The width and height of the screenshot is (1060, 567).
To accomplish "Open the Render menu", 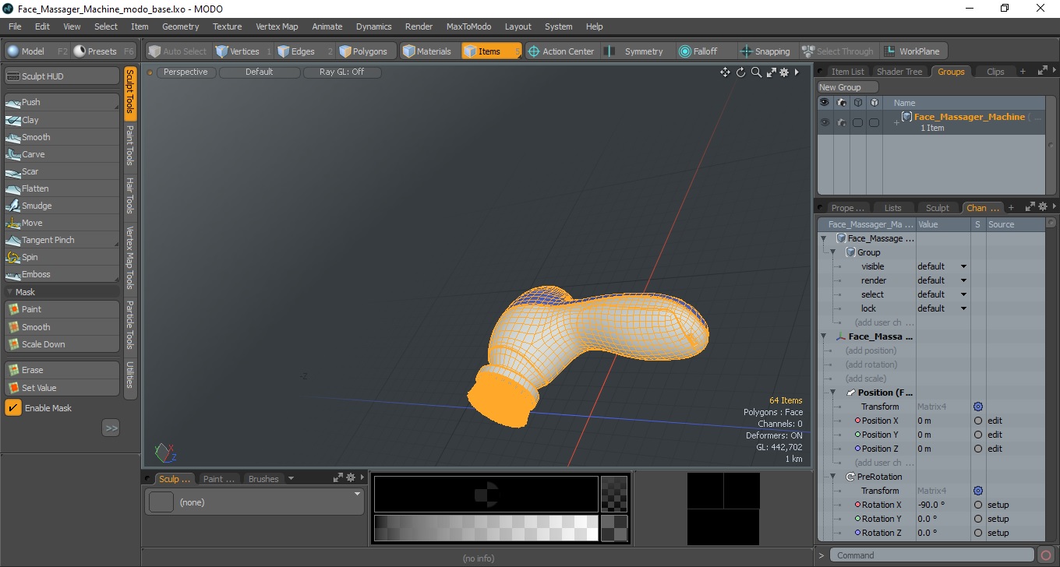I will pyautogui.click(x=419, y=26).
